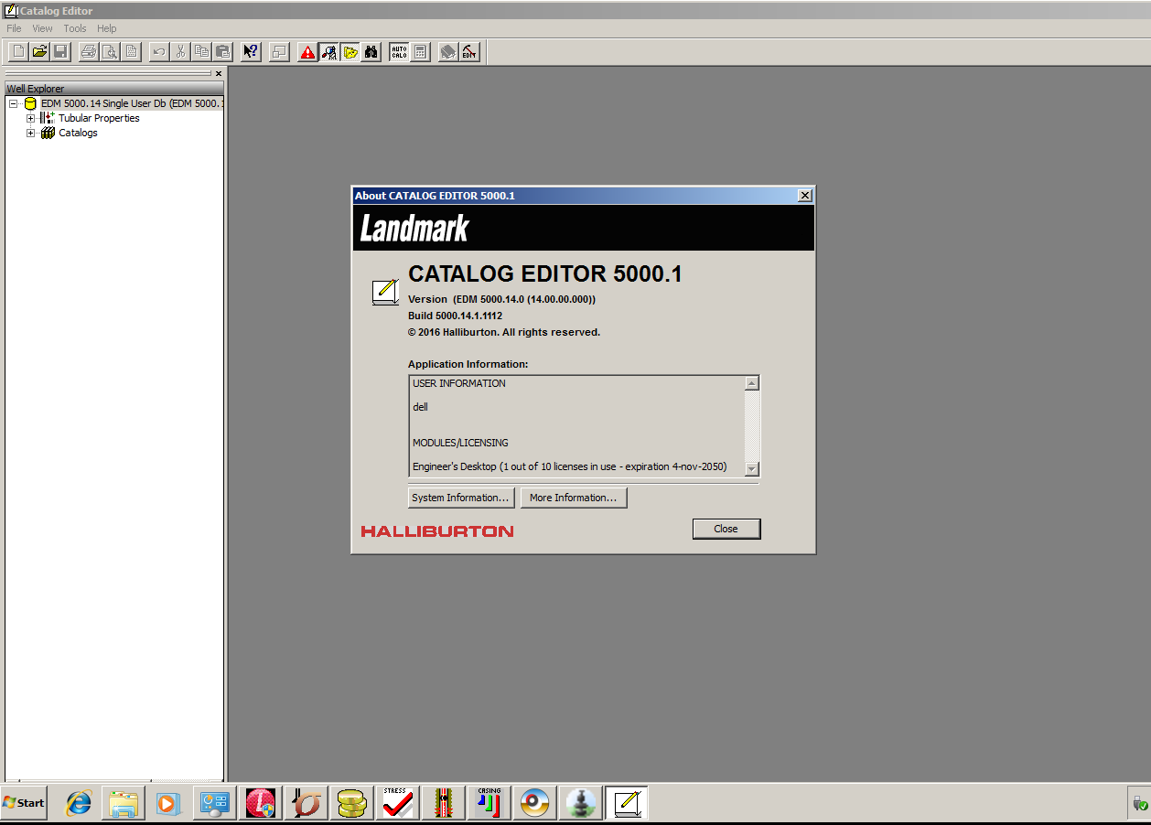This screenshot has height=825, width=1151.
Task: Click the Page Setup document icon
Action: coord(131,52)
